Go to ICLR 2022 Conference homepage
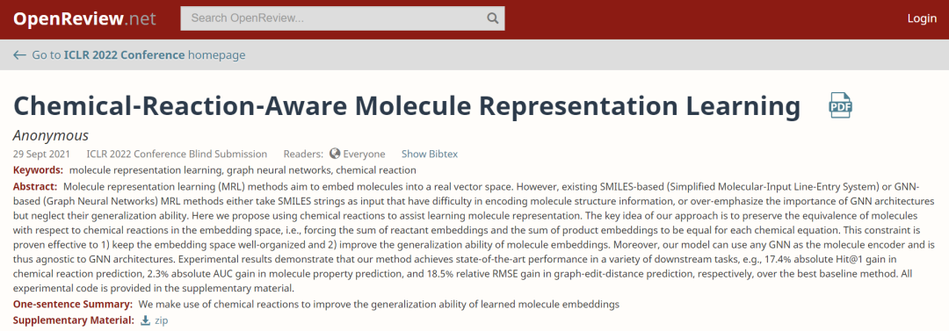This screenshot has width=949, height=331. (x=139, y=55)
